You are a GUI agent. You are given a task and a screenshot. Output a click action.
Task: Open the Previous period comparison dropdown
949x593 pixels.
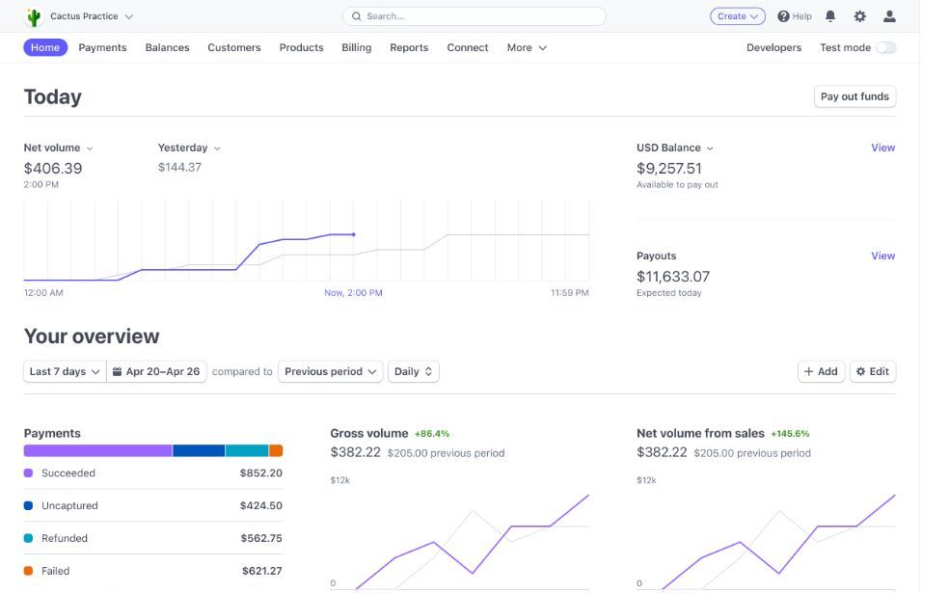pos(330,371)
